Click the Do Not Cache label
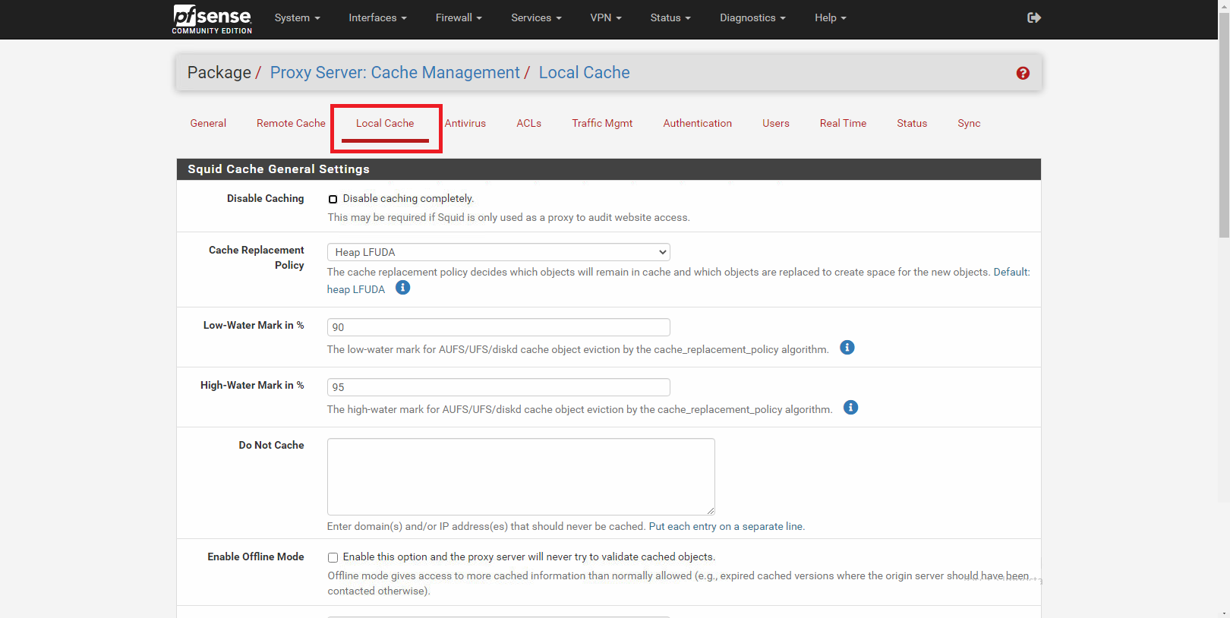The width and height of the screenshot is (1230, 618). tap(271, 445)
